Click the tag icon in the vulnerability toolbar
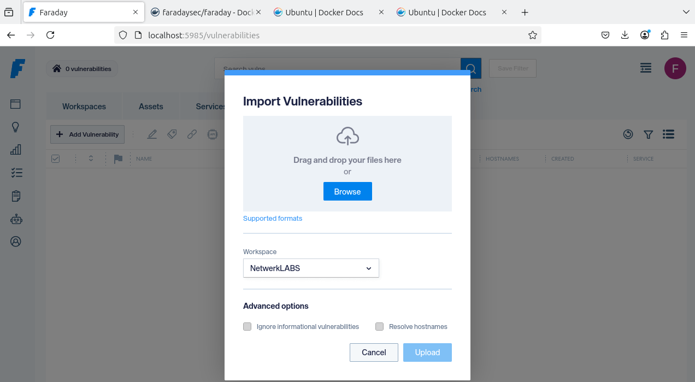This screenshot has width=695, height=382. coord(172,134)
